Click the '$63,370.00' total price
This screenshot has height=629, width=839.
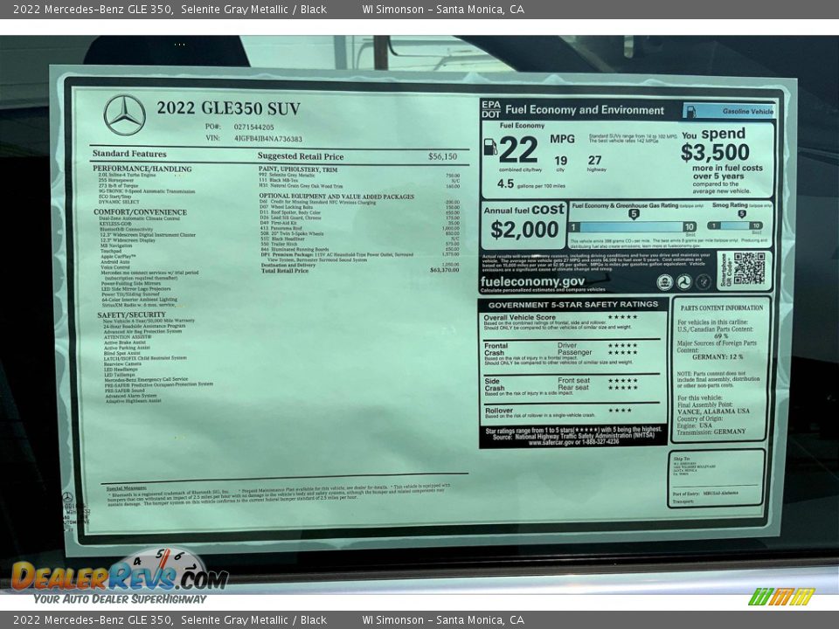tap(444, 270)
